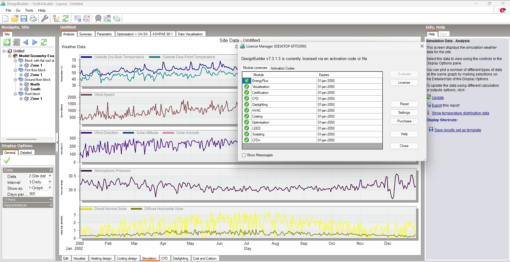This screenshot has height=262, width=510.
Task: Click the brown Wind Speed legend swatch
Action: pyautogui.click(x=86, y=95)
